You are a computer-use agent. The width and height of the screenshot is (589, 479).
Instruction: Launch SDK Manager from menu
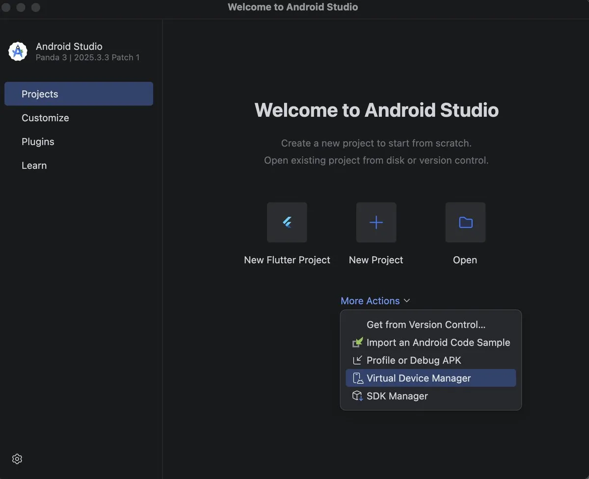pos(430,396)
